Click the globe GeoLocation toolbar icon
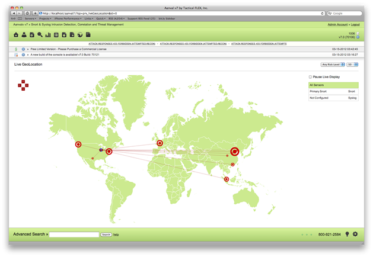The height and width of the screenshot is (257, 373). point(79,35)
